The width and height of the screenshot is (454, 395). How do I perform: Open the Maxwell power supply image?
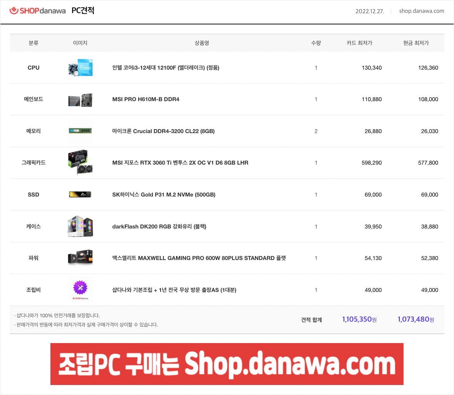(x=80, y=257)
